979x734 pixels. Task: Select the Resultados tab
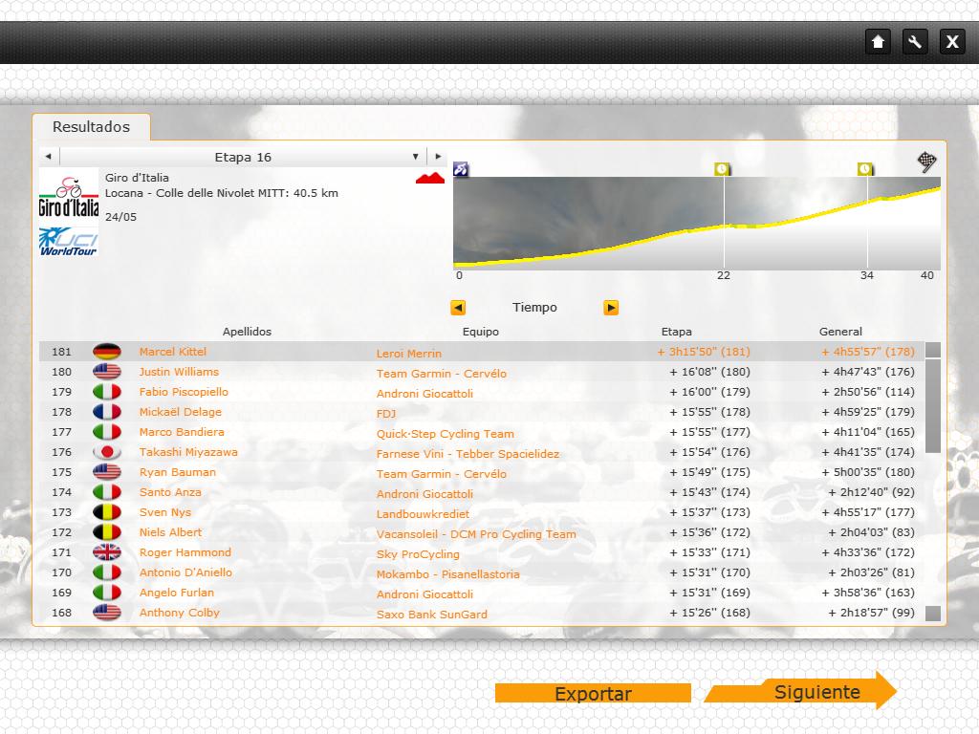point(91,127)
